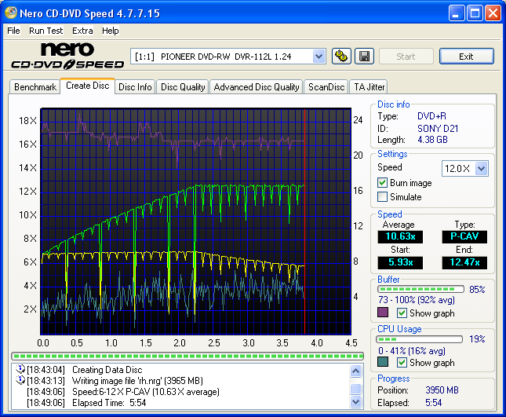Click the save floppy disk icon

(364, 57)
